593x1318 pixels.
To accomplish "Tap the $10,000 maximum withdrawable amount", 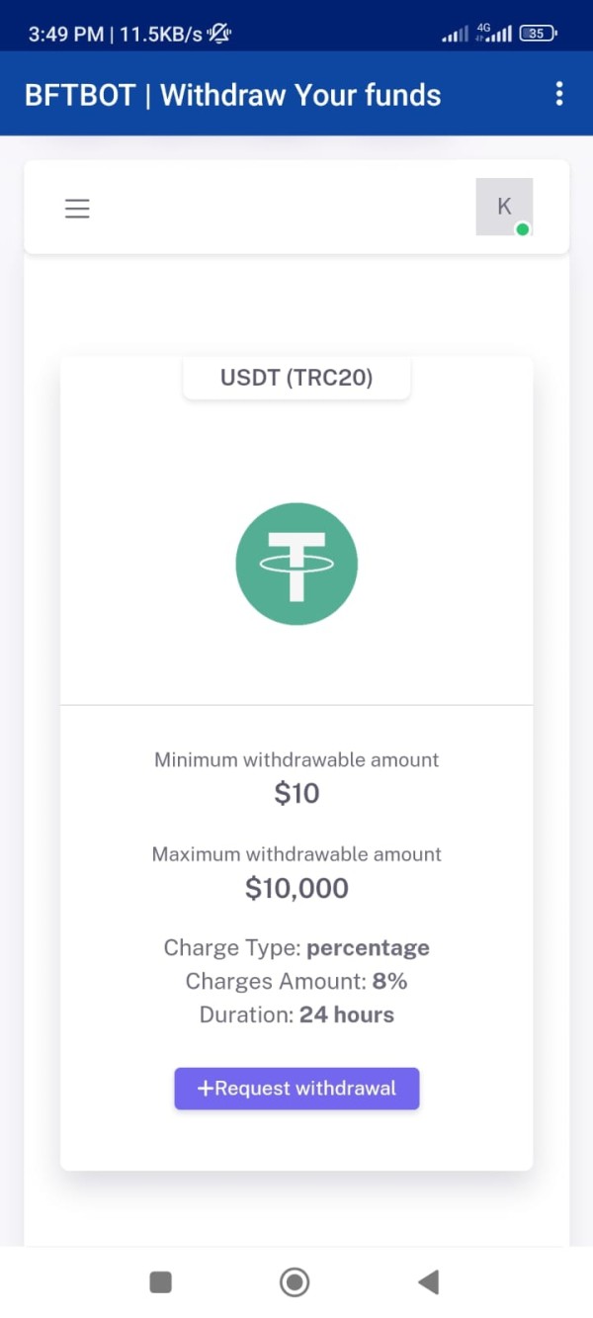I will click(296, 888).
